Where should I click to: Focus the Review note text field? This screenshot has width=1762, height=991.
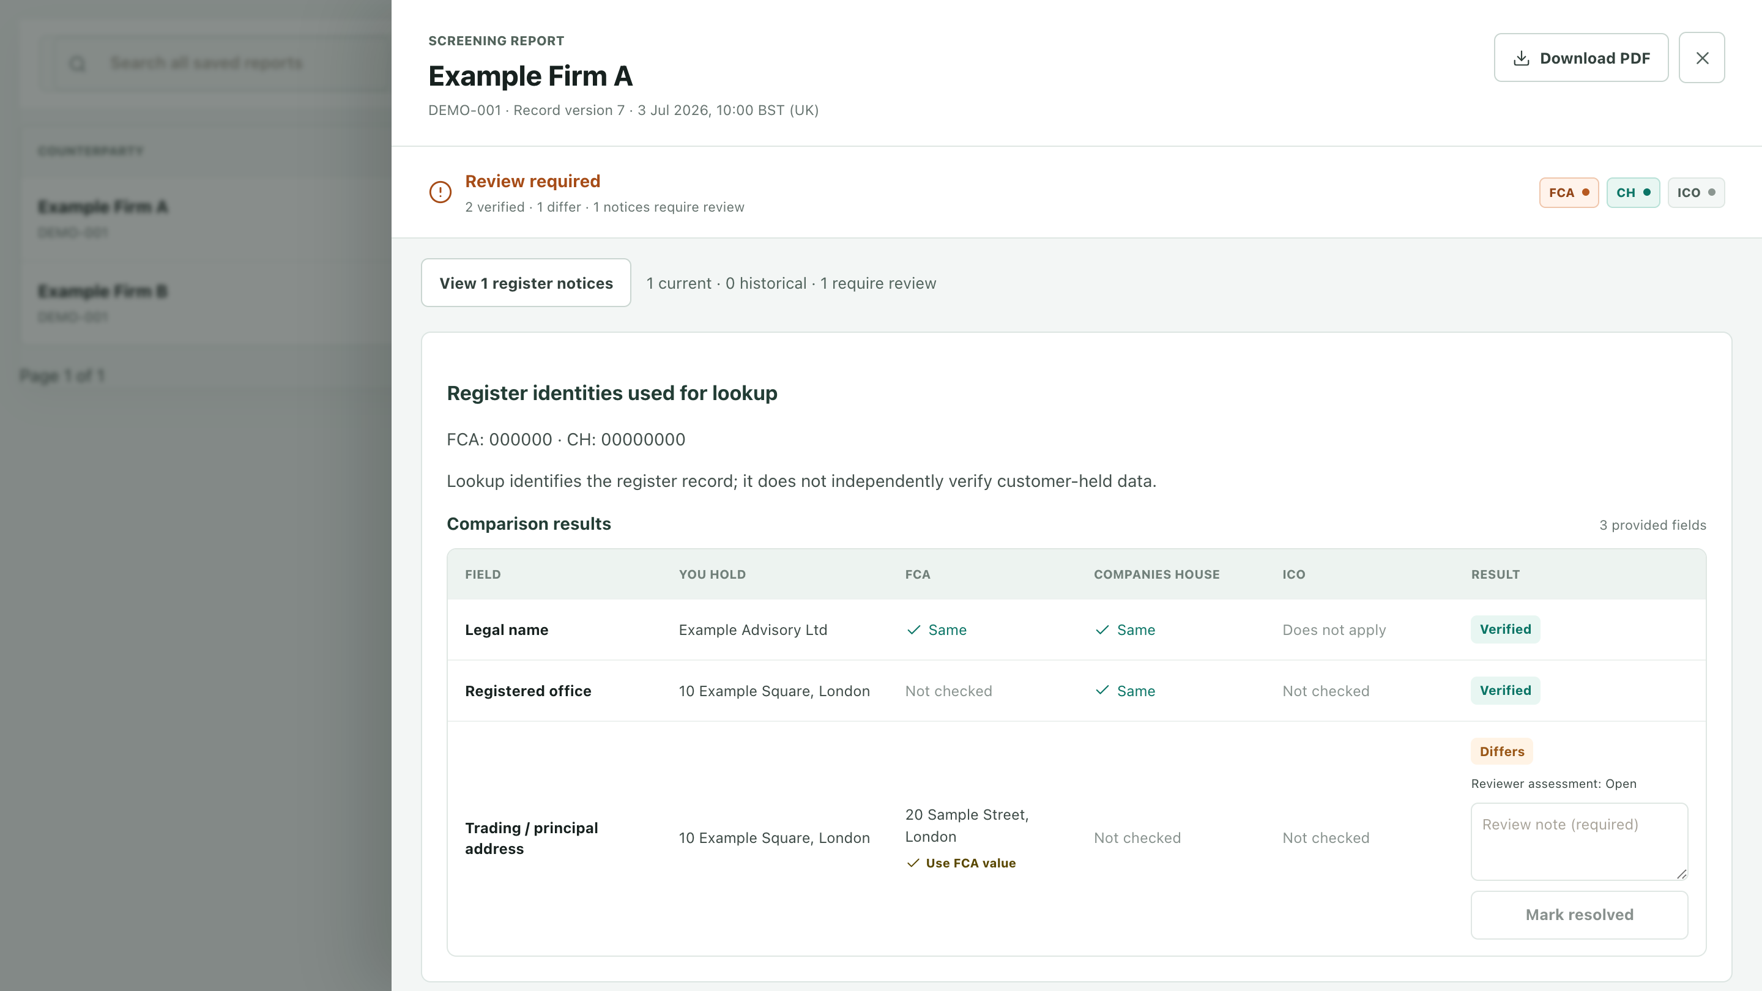[1579, 841]
